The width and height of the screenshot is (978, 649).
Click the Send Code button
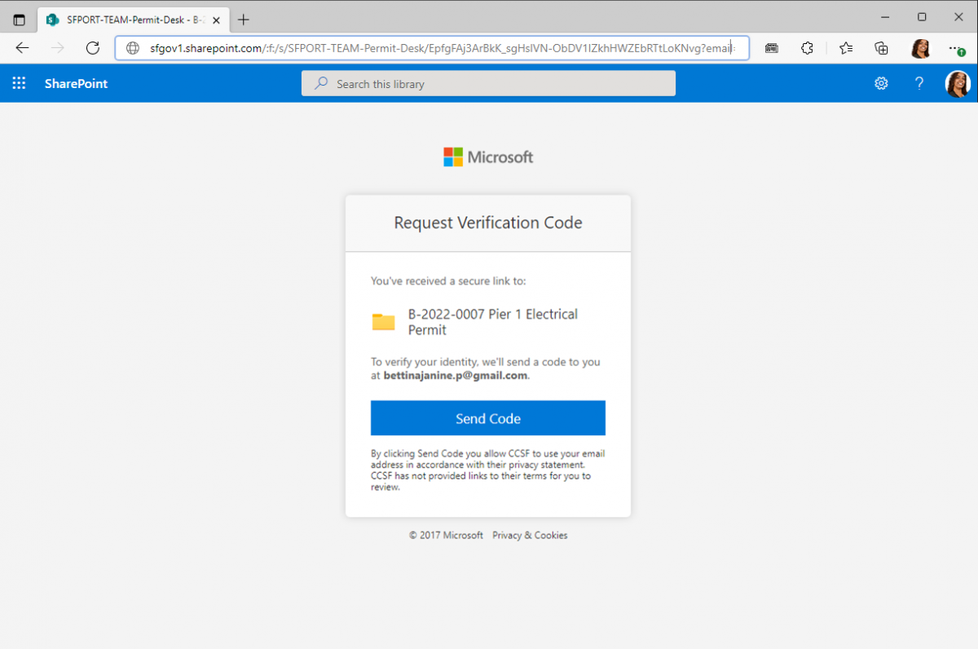coord(487,417)
